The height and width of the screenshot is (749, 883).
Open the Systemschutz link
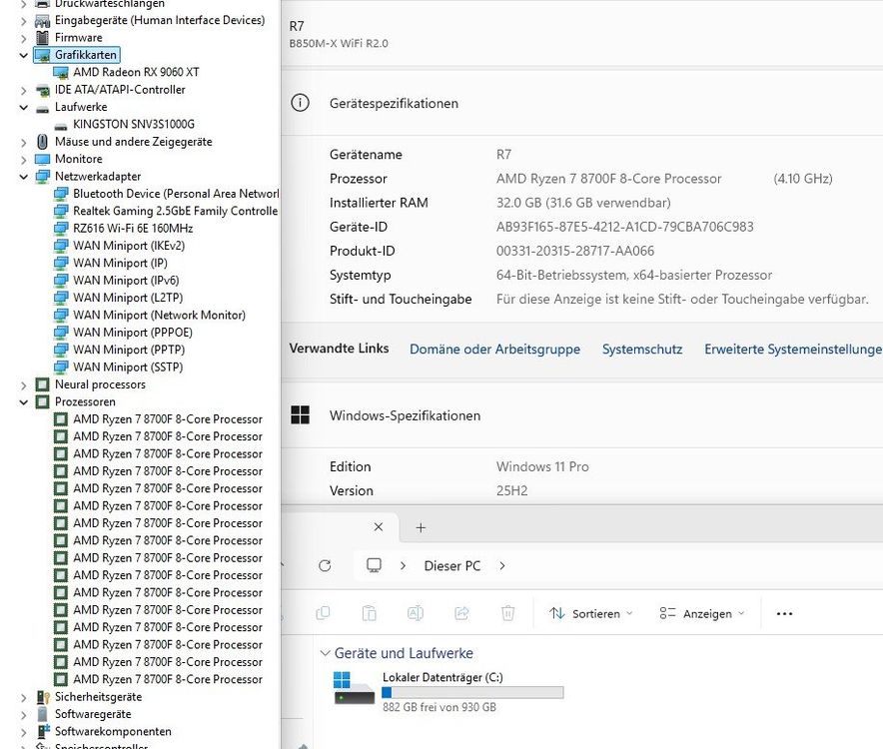[x=642, y=349]
